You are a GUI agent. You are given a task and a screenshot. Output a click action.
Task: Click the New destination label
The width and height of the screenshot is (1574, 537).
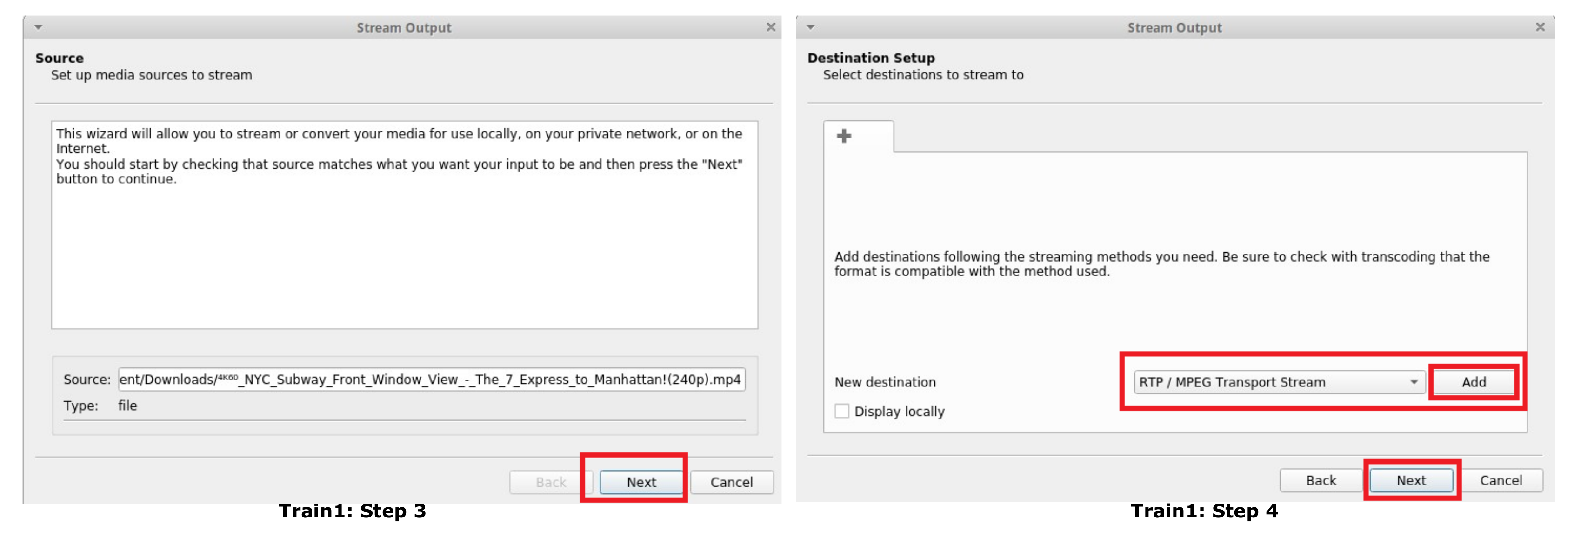(x=885, y=382)
